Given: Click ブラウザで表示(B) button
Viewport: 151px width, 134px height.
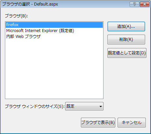Looking at the screenshot, I should click(98, 123).
